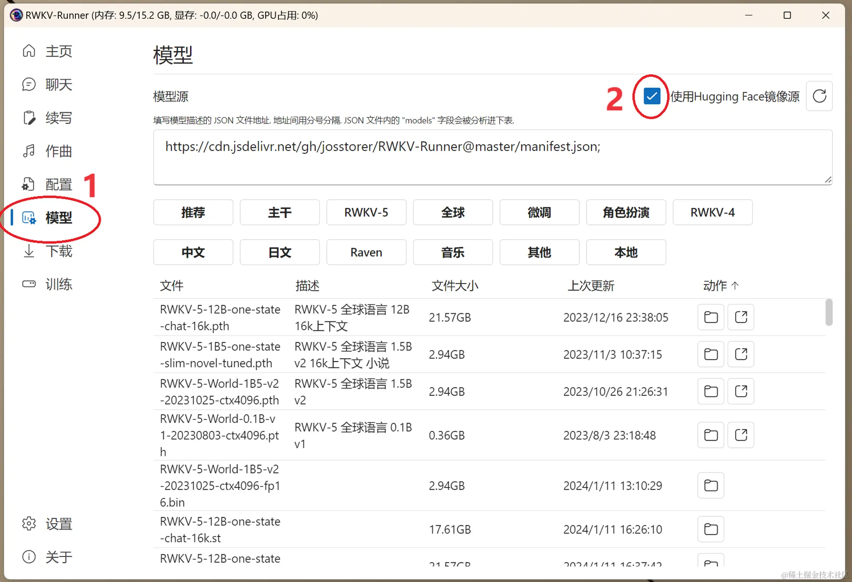Open the 关于 about sidebar icon

click(x=29, y=557)
